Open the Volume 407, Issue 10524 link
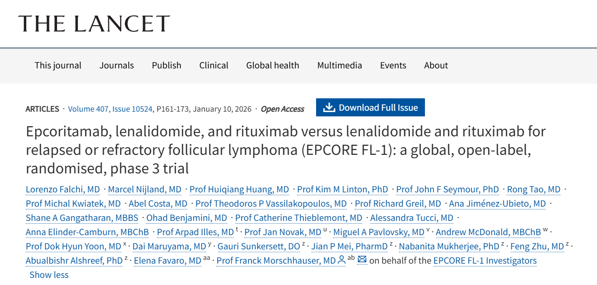Viewport: 597px width, 285px height. coord(110,109)
